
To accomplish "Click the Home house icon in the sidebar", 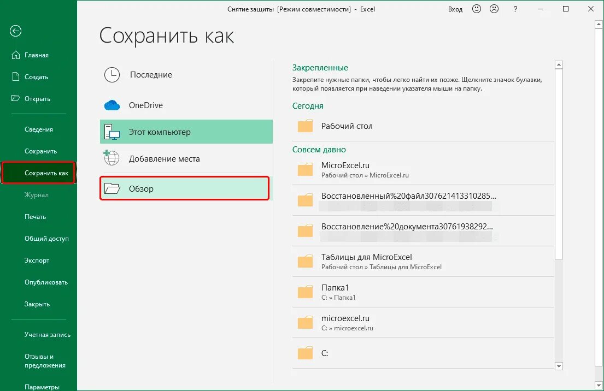I will click(x=15, y=55).
